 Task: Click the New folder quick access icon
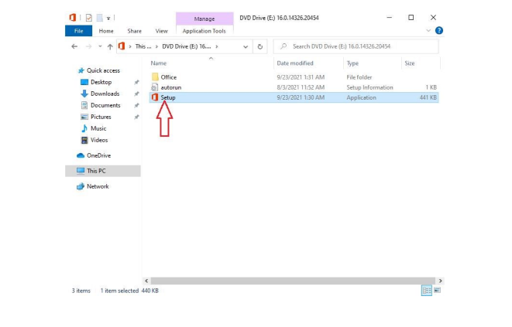[100, 18]
